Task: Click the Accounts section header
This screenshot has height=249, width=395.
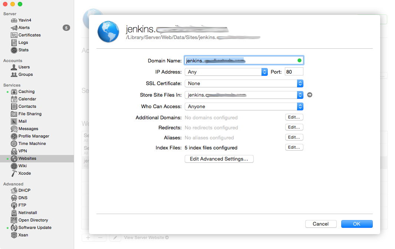Action: [x=13, y=61]
